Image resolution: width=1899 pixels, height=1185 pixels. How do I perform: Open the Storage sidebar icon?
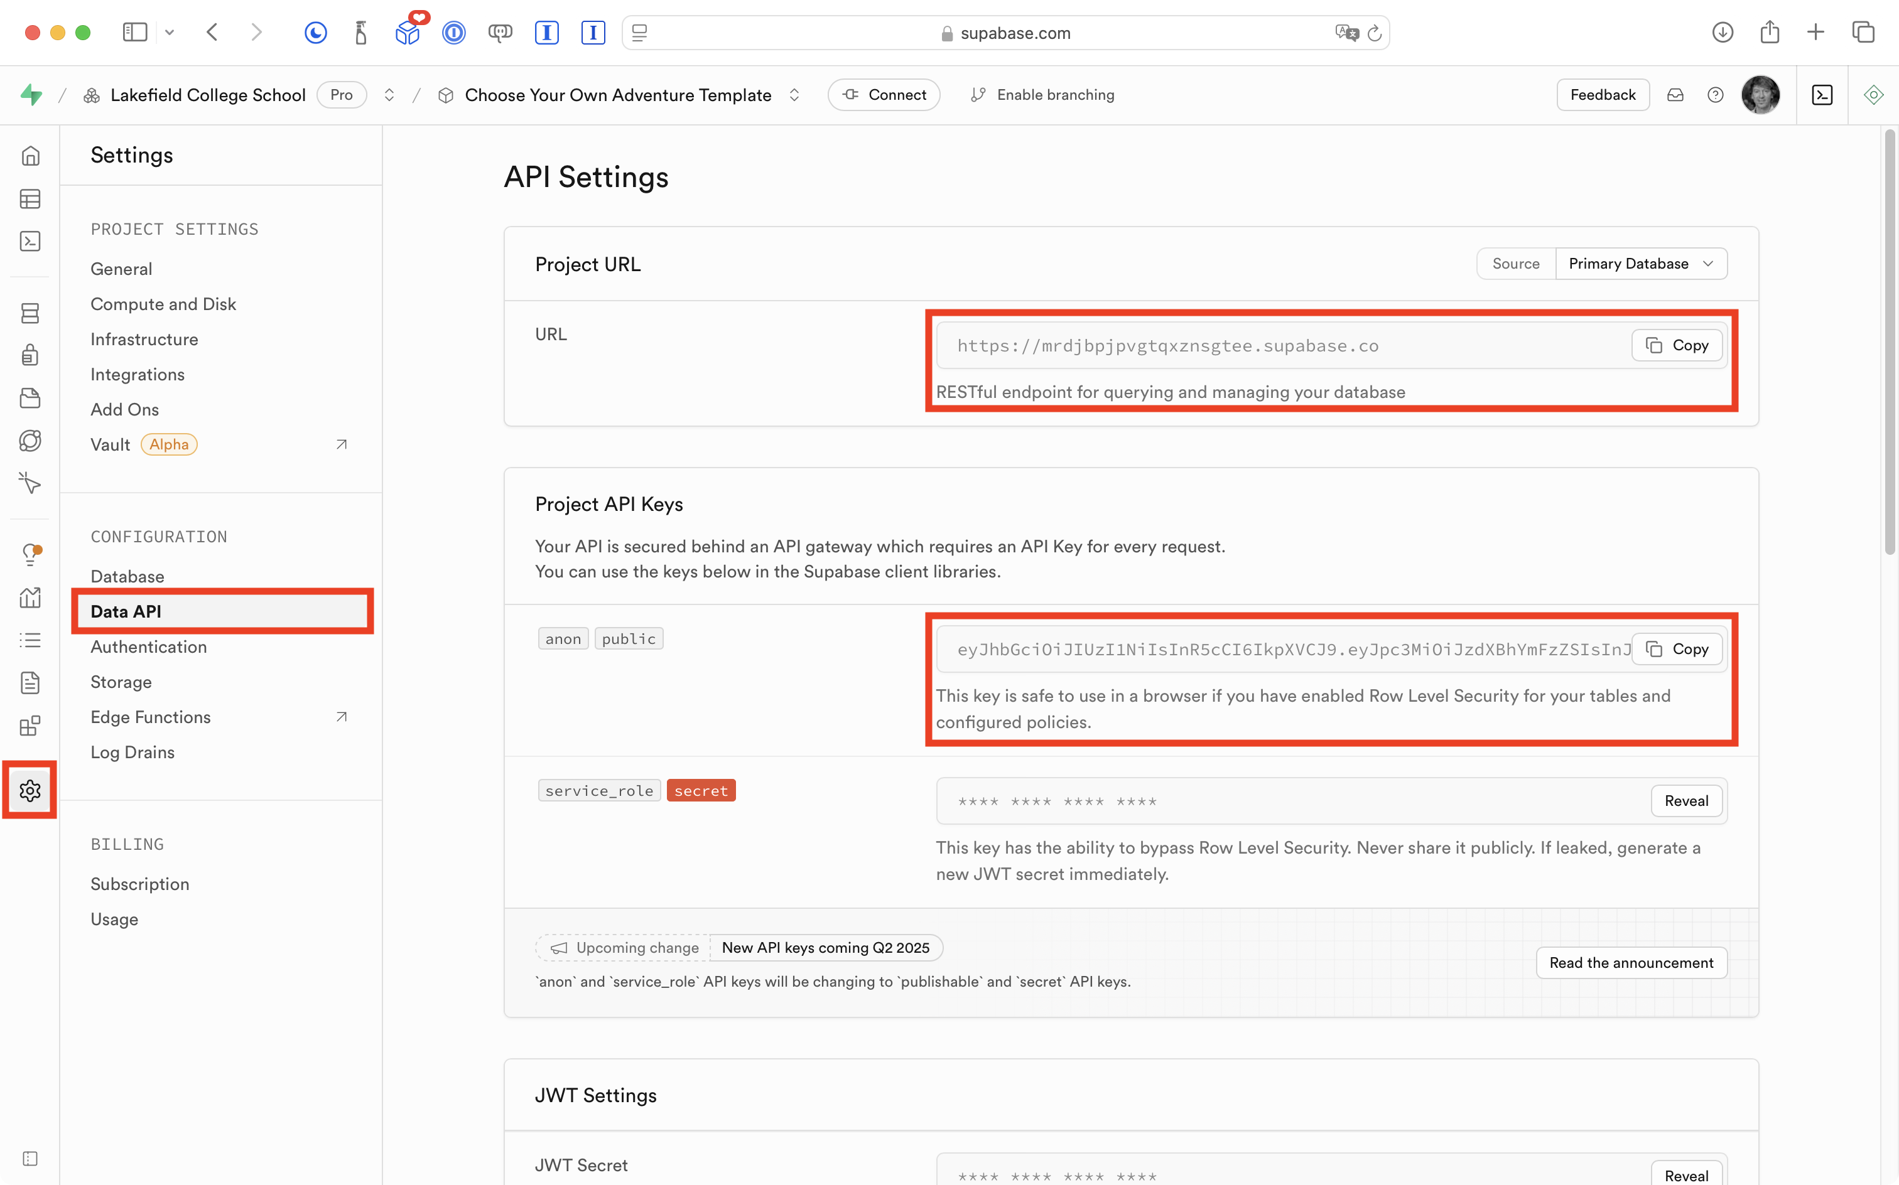click(x=30, y=398)
